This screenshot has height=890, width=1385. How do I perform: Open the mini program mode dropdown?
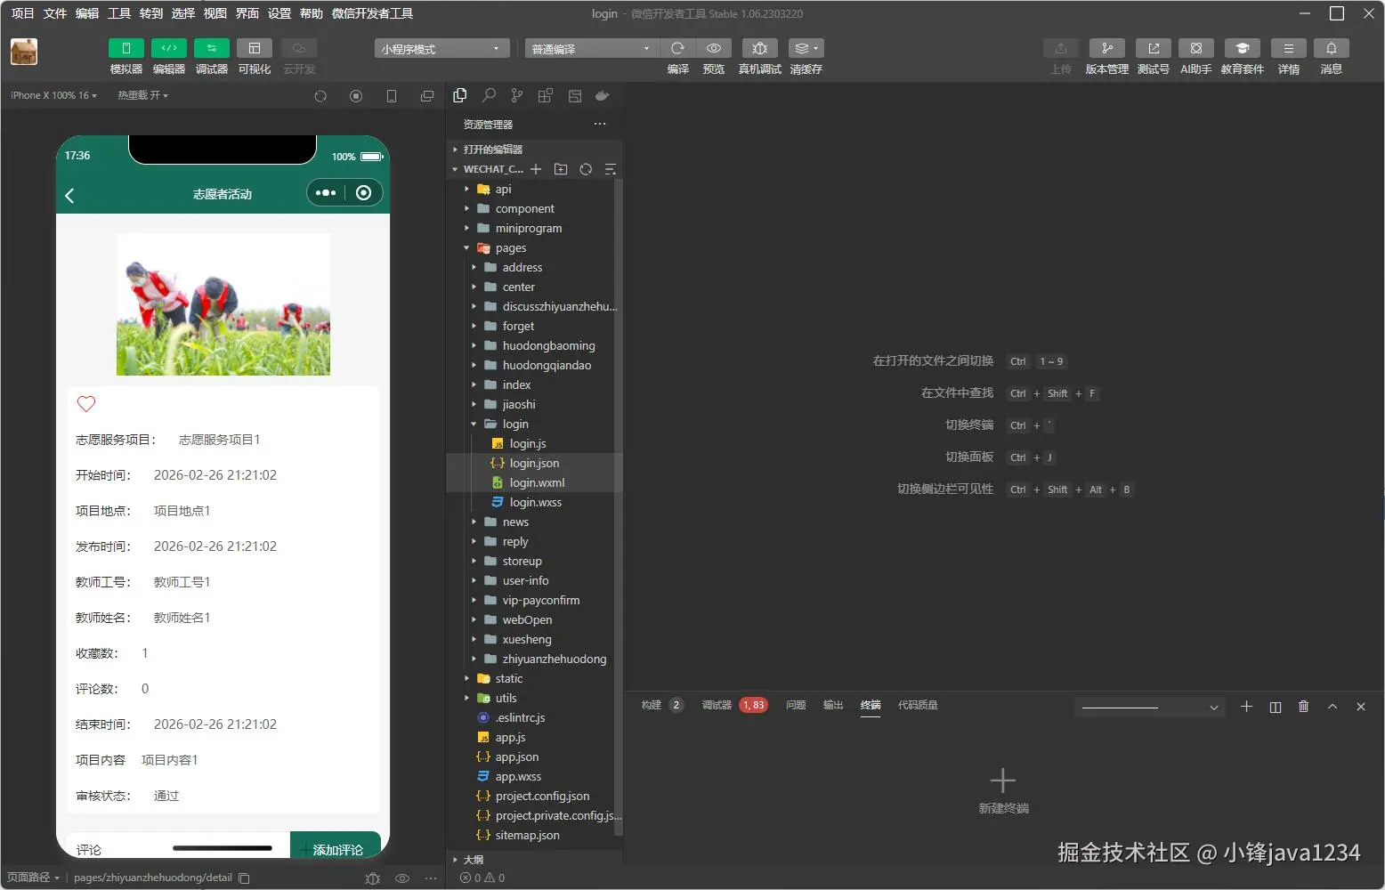[x=441, y=49]
